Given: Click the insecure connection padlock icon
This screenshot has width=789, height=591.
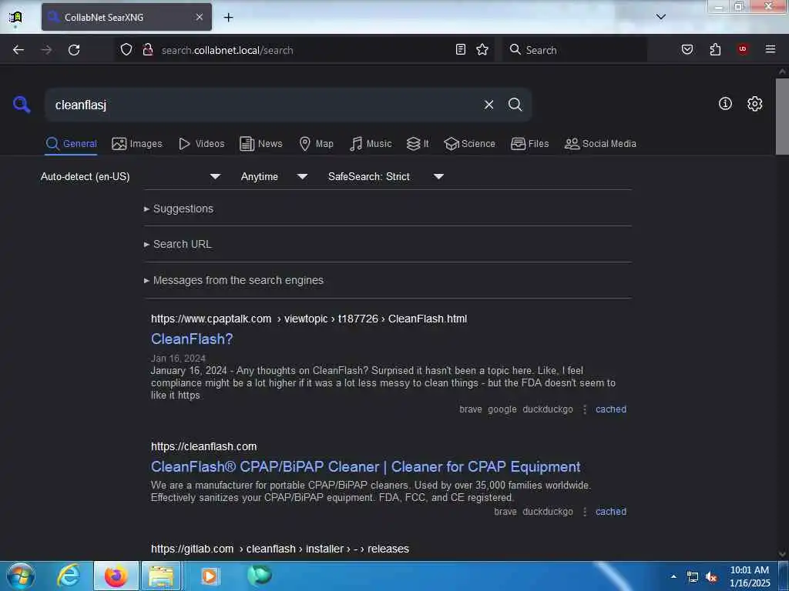Looking at the screenshot, I should tap(147, 49).
